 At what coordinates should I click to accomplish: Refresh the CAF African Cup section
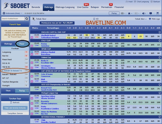click(x=159, y=71)
